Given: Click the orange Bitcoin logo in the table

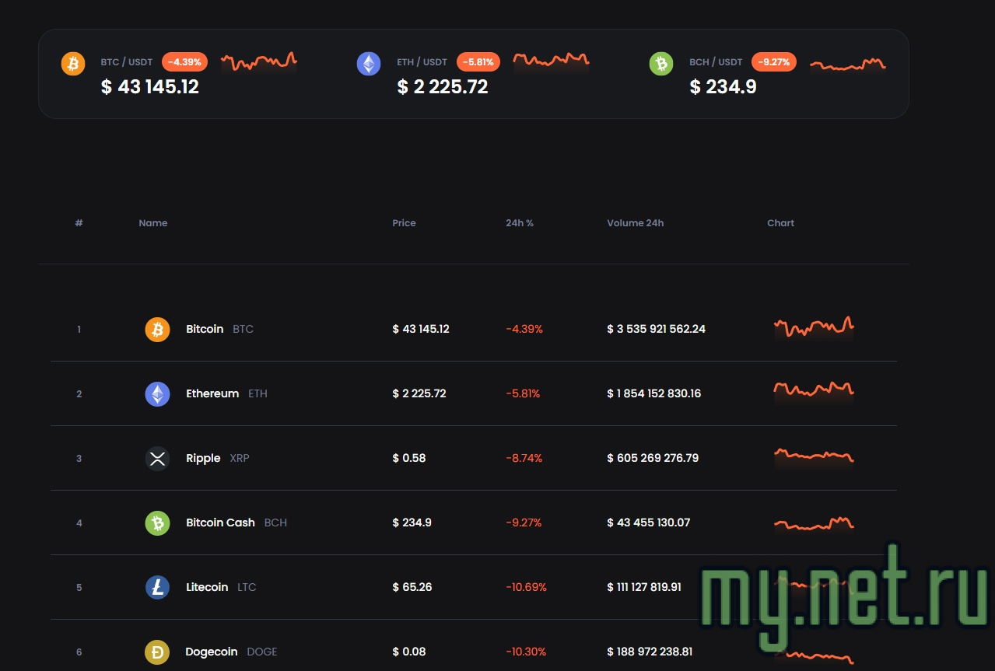Looking at the screenshot, I should (157, 330).
